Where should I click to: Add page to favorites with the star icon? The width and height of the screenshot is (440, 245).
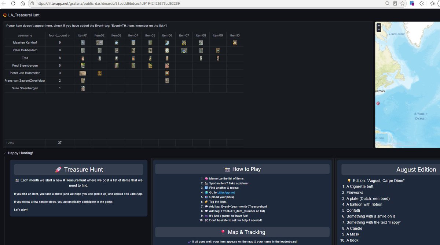(403, 3)
